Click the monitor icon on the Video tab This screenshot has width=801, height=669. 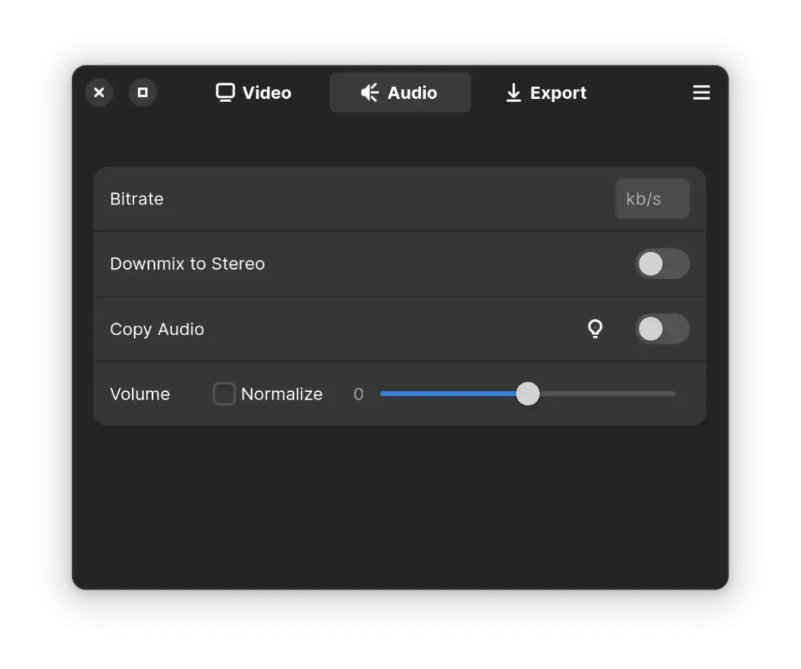[x=226, y=92]
